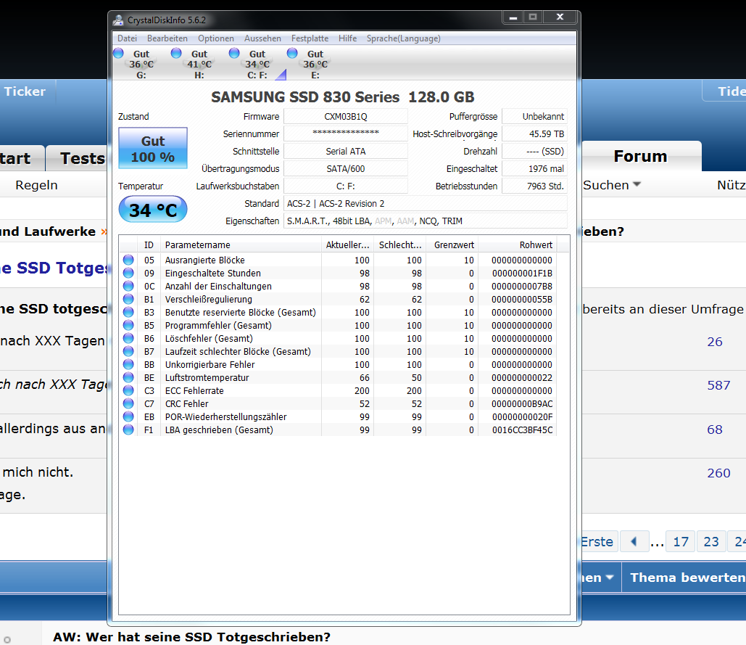746x645 pixels.
Task: Click the Eingeschaltet value 1976 mal
Action: tap(535, 169)
